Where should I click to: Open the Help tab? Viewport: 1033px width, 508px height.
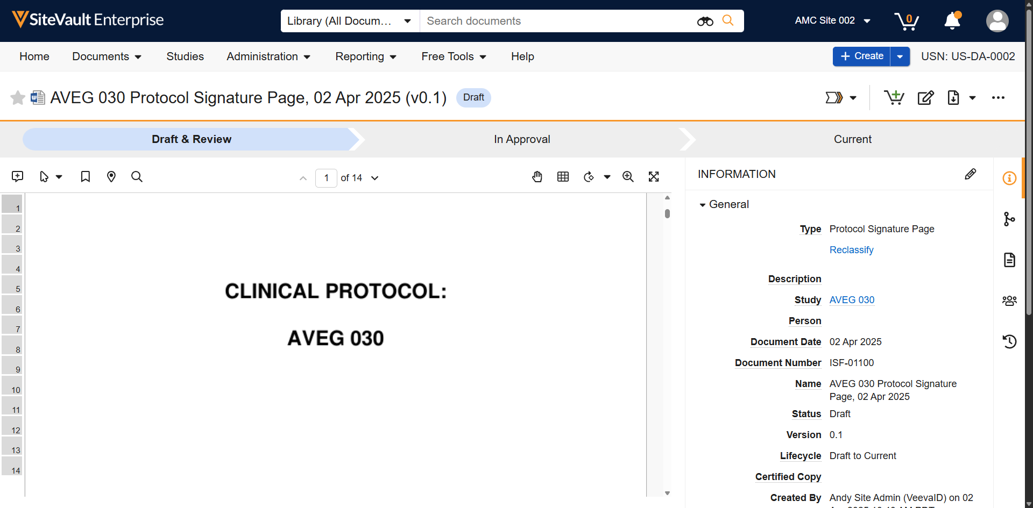[522, 56]
